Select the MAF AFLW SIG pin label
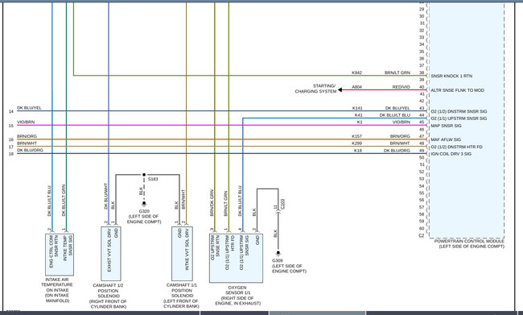Screen dimensions: 523x315 446,139
